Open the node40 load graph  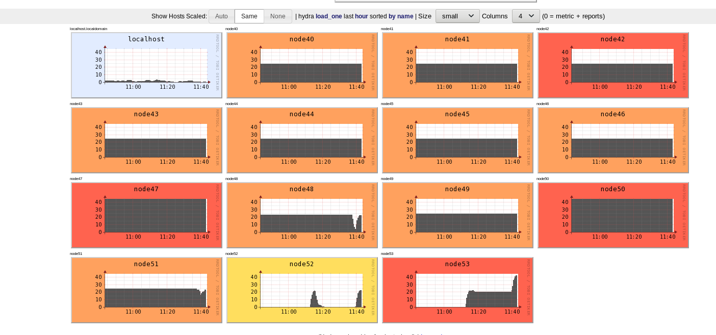click(x=302, y=65)
